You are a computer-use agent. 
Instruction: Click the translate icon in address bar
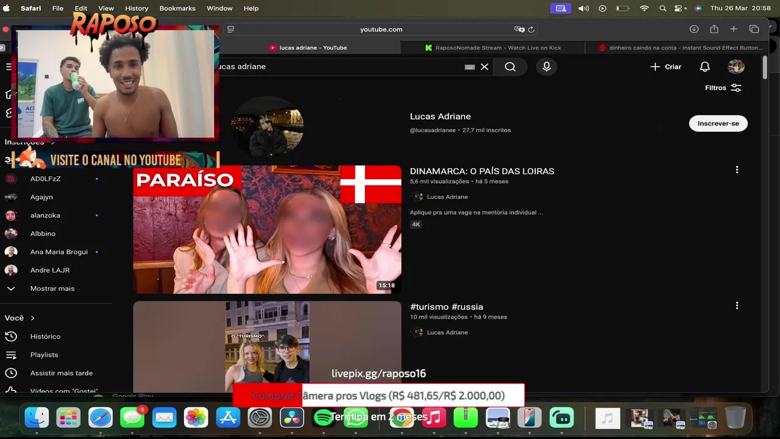(x=519, y=29)
